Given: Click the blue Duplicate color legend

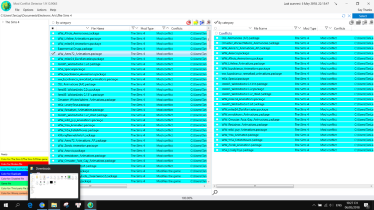Looking at the screenshot, I should 14,174.
